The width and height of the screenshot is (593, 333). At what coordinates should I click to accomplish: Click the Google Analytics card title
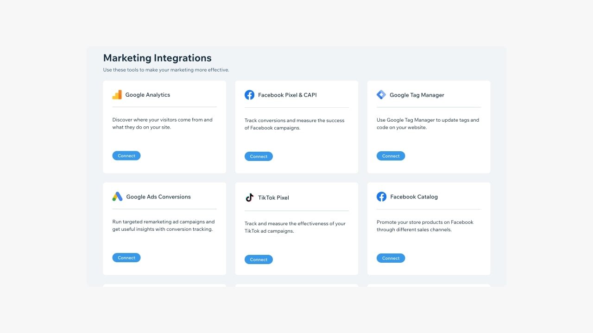click(x=148, y=95)
